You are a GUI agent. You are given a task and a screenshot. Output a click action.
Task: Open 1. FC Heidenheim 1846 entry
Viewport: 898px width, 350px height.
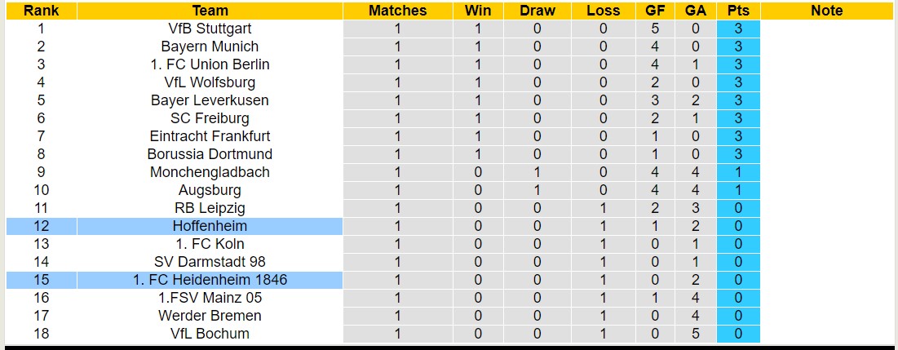point(210,280)
